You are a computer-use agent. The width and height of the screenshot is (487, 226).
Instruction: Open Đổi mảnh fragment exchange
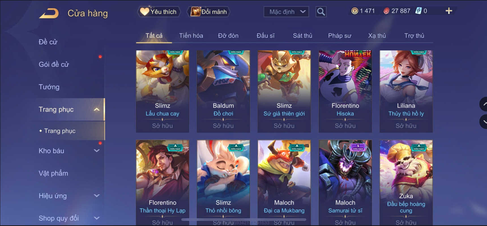[x=209, y=12]
